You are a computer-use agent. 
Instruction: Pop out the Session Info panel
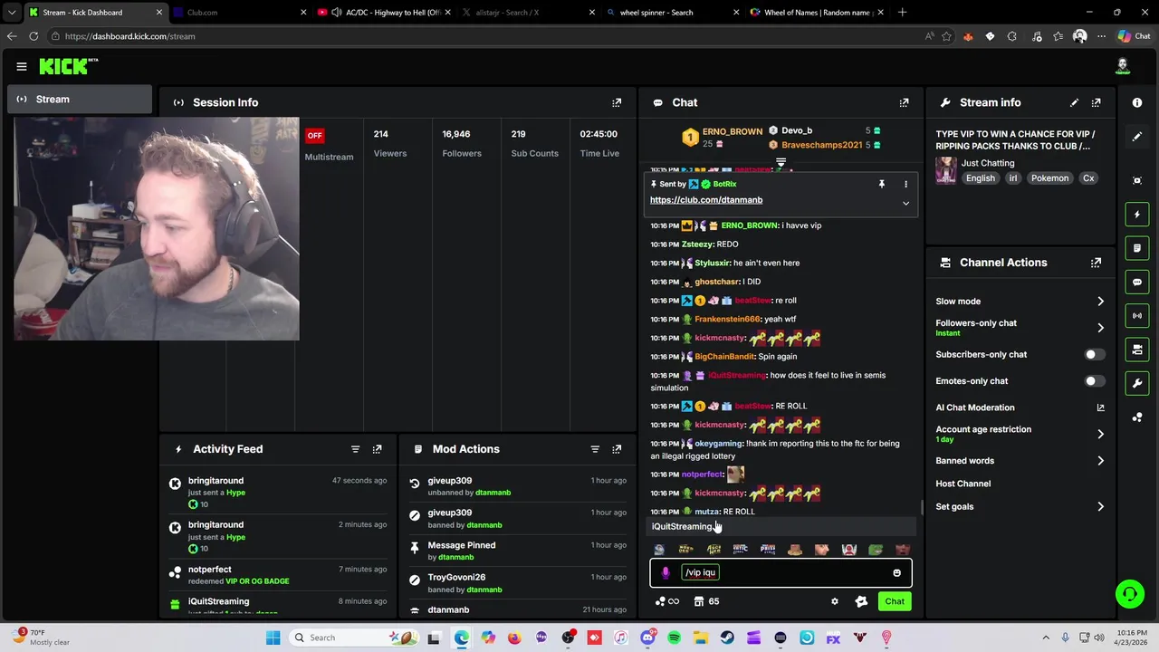(617, 102)
